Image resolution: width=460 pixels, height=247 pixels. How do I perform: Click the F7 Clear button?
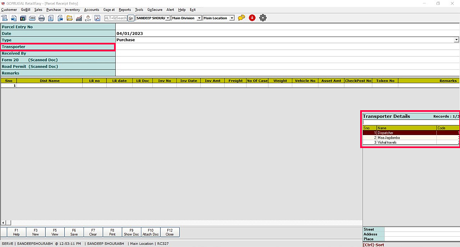pos(93,232)
